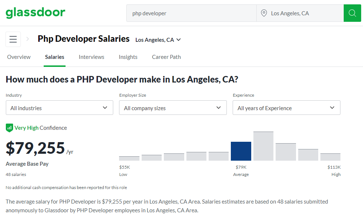Open the All years of Experience dropdown
363x221 pixels.
[x=287, y=108]
